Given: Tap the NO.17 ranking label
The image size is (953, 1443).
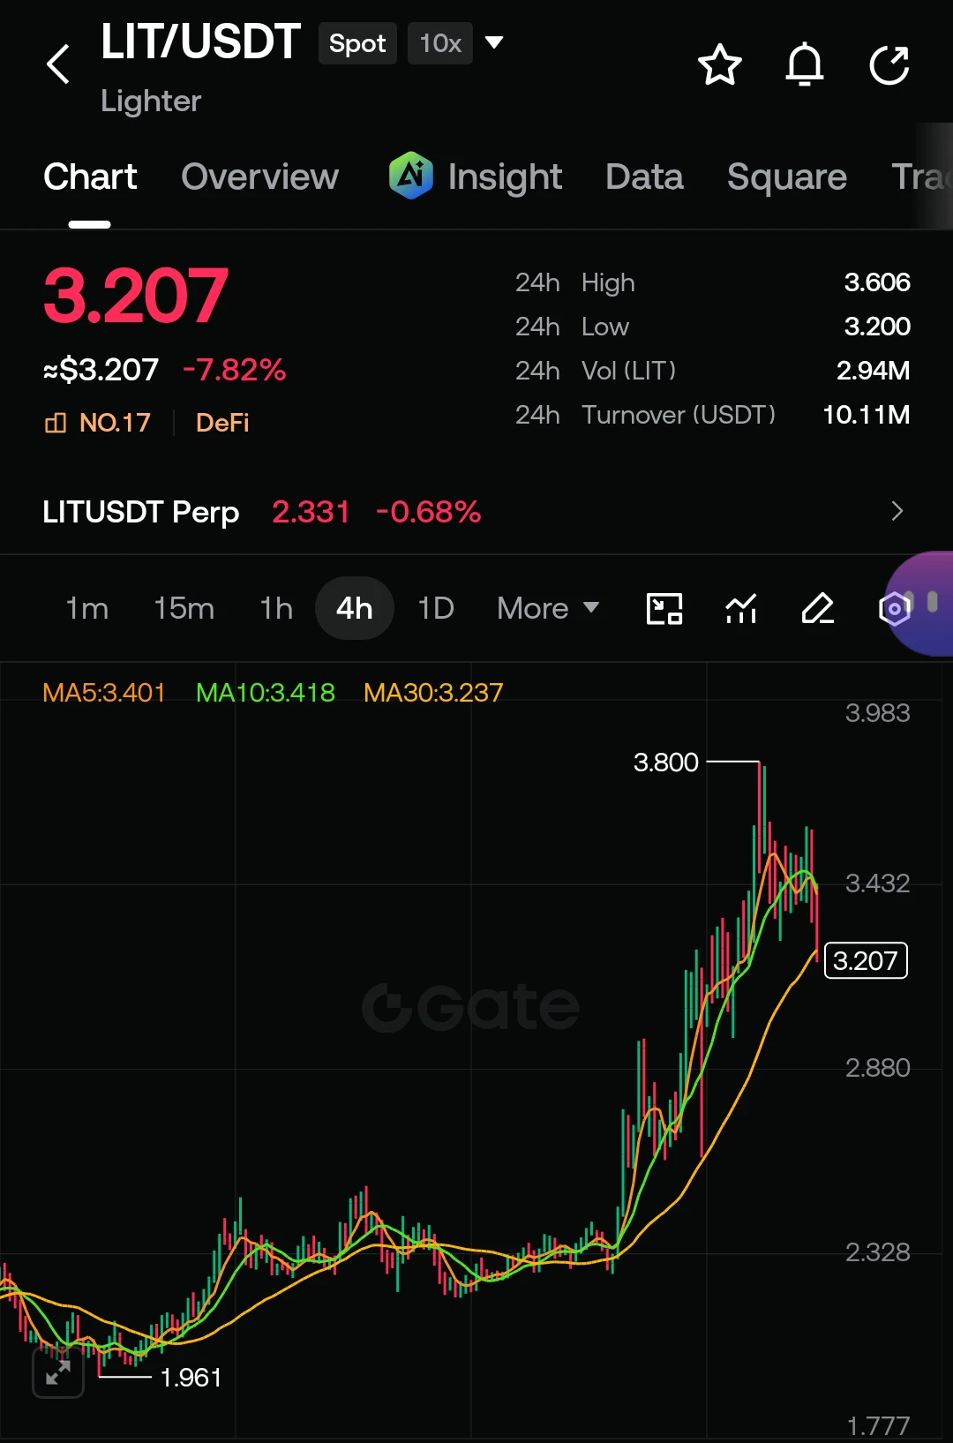Looking at the screenshot, I should click(115, 423).
